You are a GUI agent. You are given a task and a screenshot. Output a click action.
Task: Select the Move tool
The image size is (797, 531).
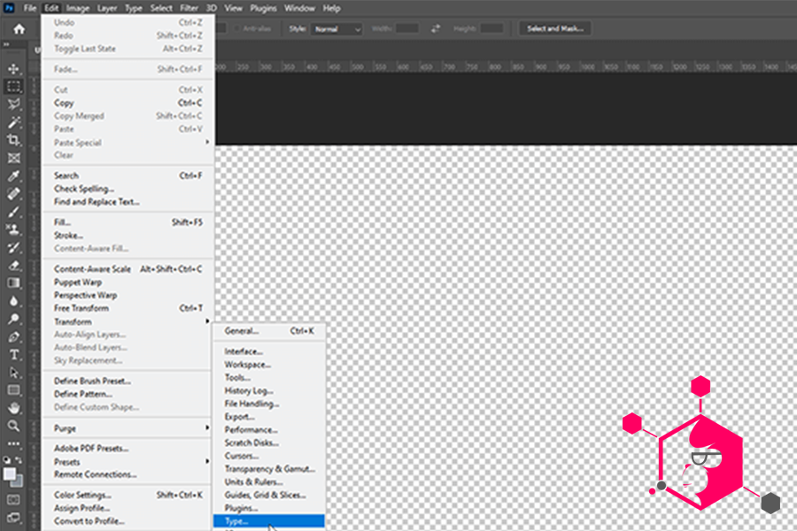pyautogui.click(x=13, y=69)
